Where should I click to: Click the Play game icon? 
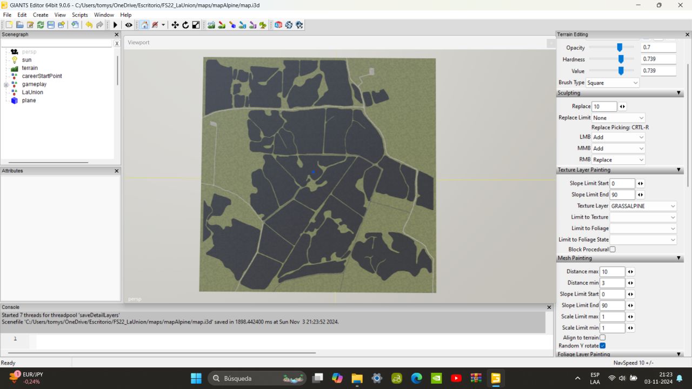pyautogui.click(x=115, y=25)
